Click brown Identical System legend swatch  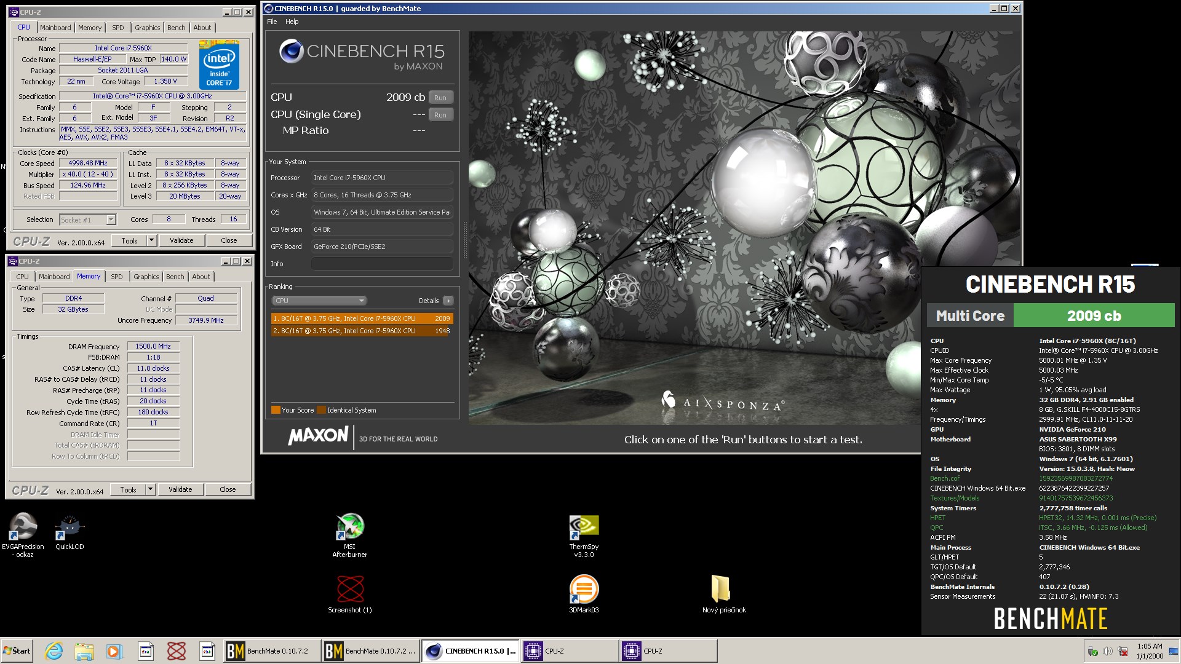point(321,410)
